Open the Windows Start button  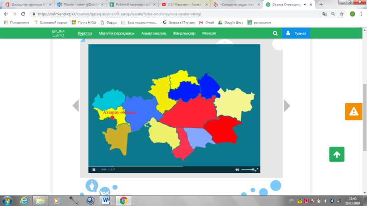pyautogui.click(x=7, y=201)
